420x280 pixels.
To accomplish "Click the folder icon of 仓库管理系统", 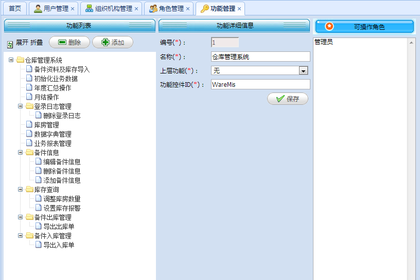I will [21, 60].
